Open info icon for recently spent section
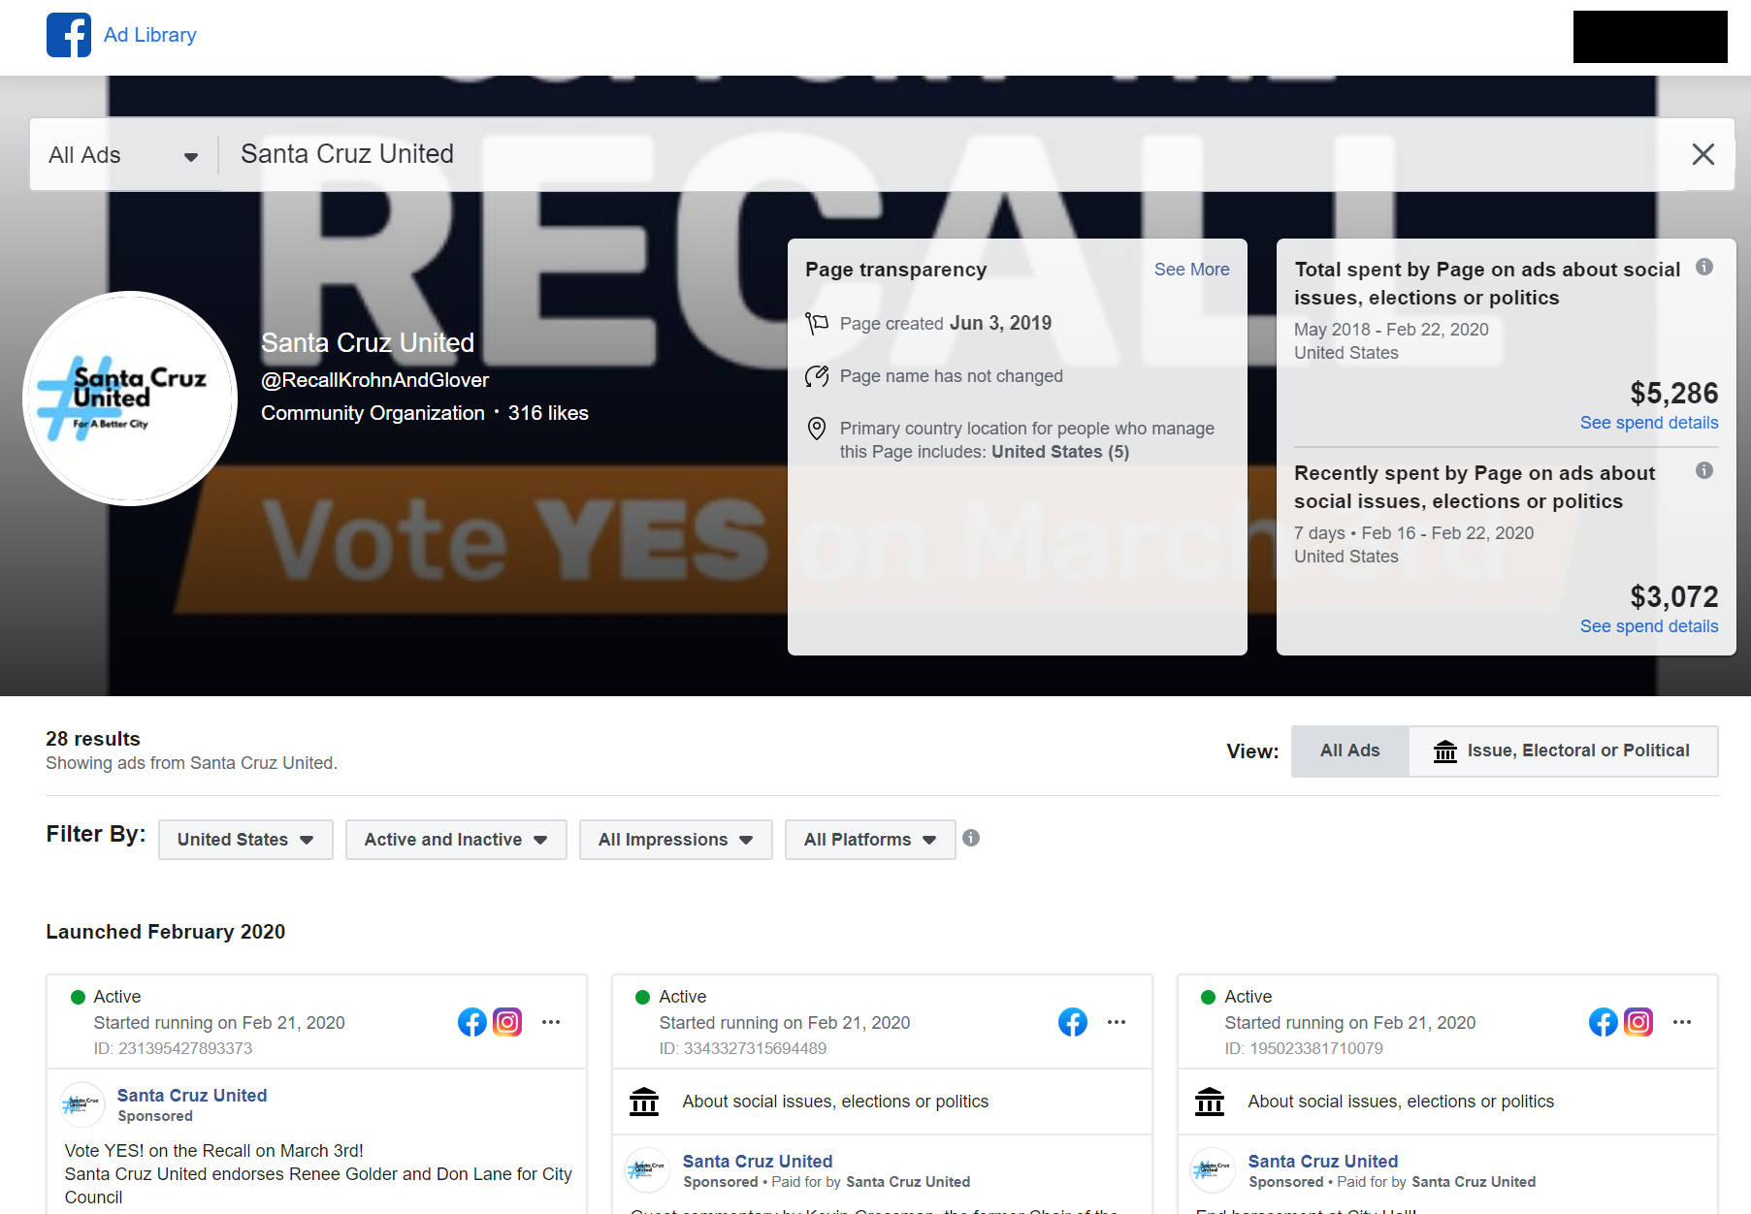1751x1214 pixels. [x=1704, y=470]
